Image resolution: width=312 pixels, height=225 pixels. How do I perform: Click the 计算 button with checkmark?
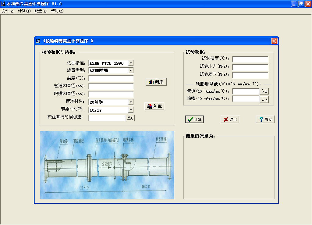tap(194, 119)
